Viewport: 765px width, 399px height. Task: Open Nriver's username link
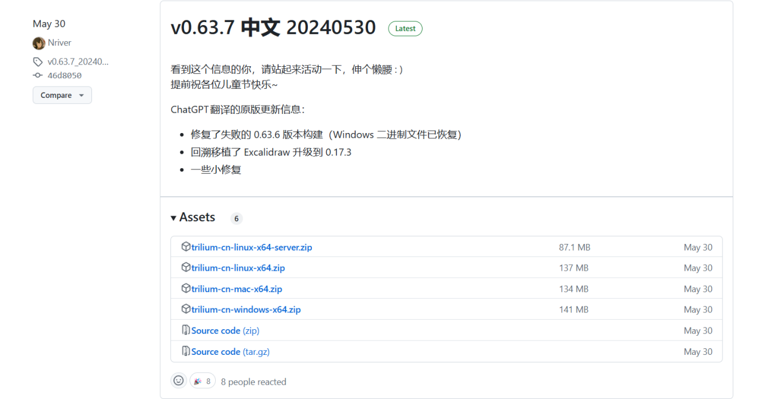click(x=59, y=42)
